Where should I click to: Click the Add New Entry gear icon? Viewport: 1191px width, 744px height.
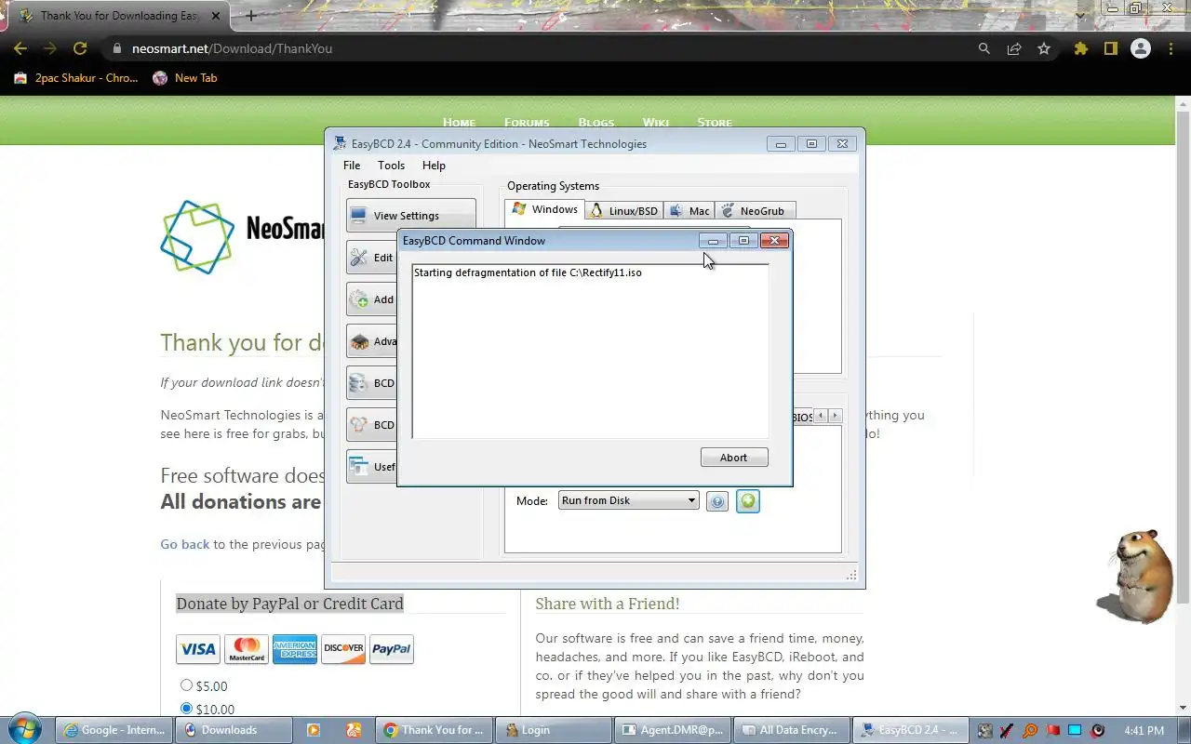(x=358, y=299)
